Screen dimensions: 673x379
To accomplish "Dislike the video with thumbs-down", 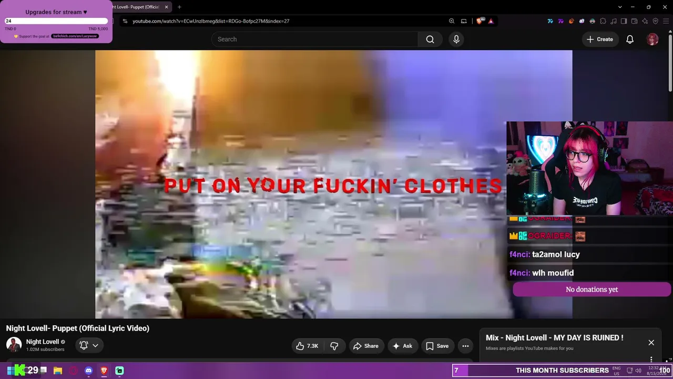I will pyautogui.click(x=334, y=346).
